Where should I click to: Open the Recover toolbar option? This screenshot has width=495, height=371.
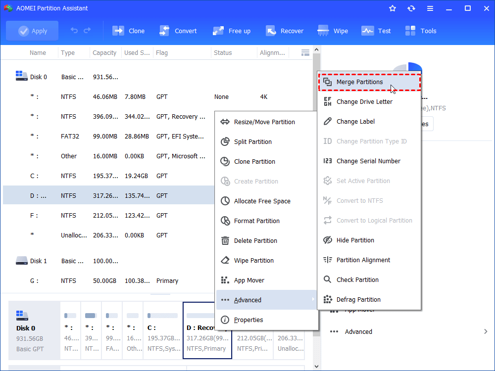[285, 31]
